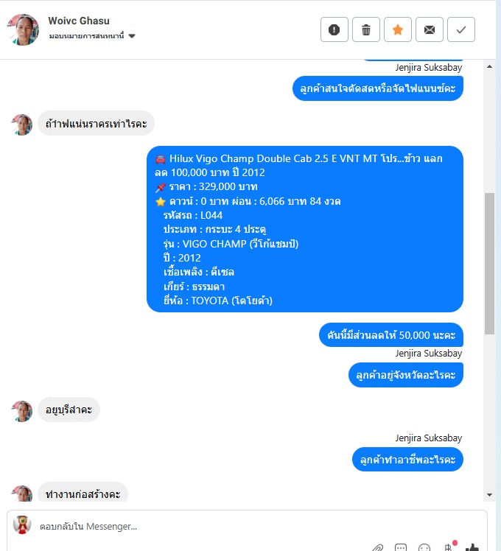501x551 pixels.
Task: Mark conversation done with the checkmark
Action: point(461,29)
